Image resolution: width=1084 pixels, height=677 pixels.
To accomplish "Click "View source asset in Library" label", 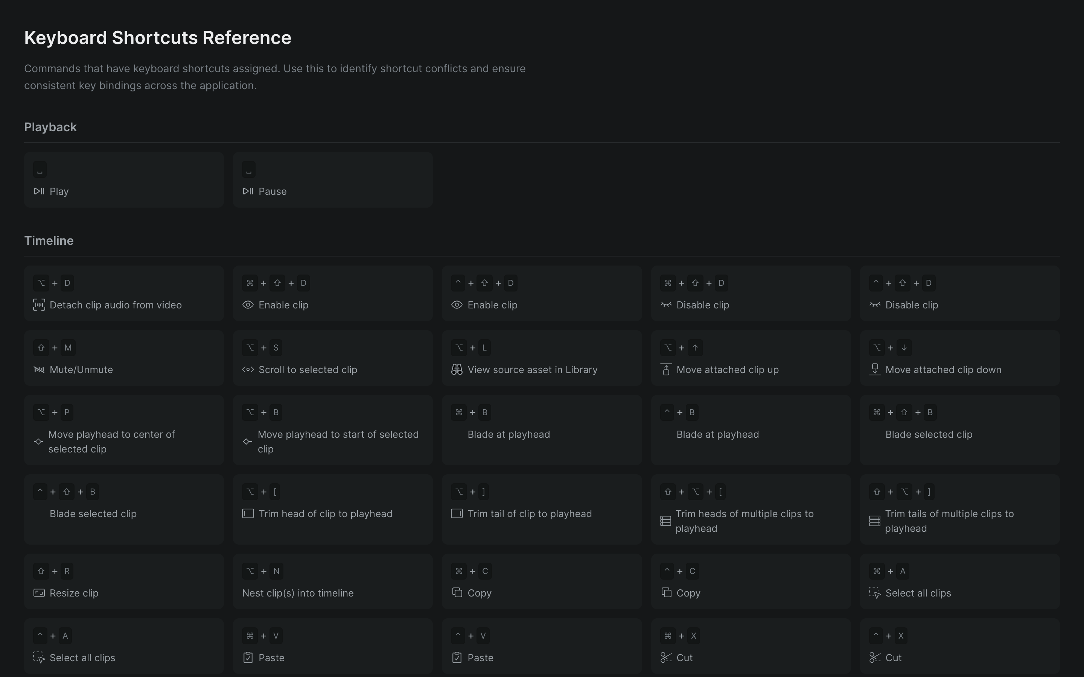I will tap(533, 370).
